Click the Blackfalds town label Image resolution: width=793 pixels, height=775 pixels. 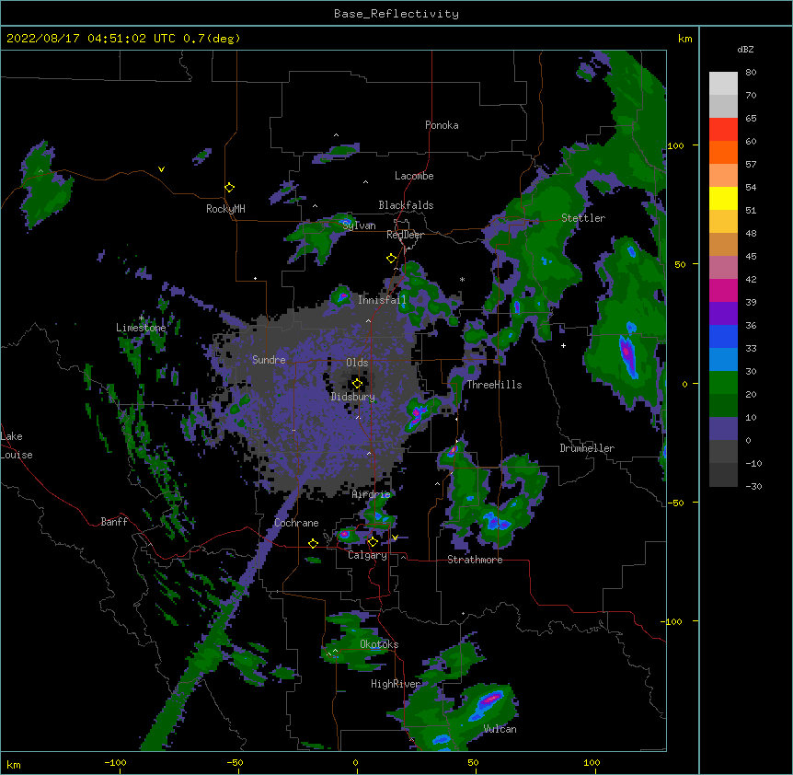[406, 205]
